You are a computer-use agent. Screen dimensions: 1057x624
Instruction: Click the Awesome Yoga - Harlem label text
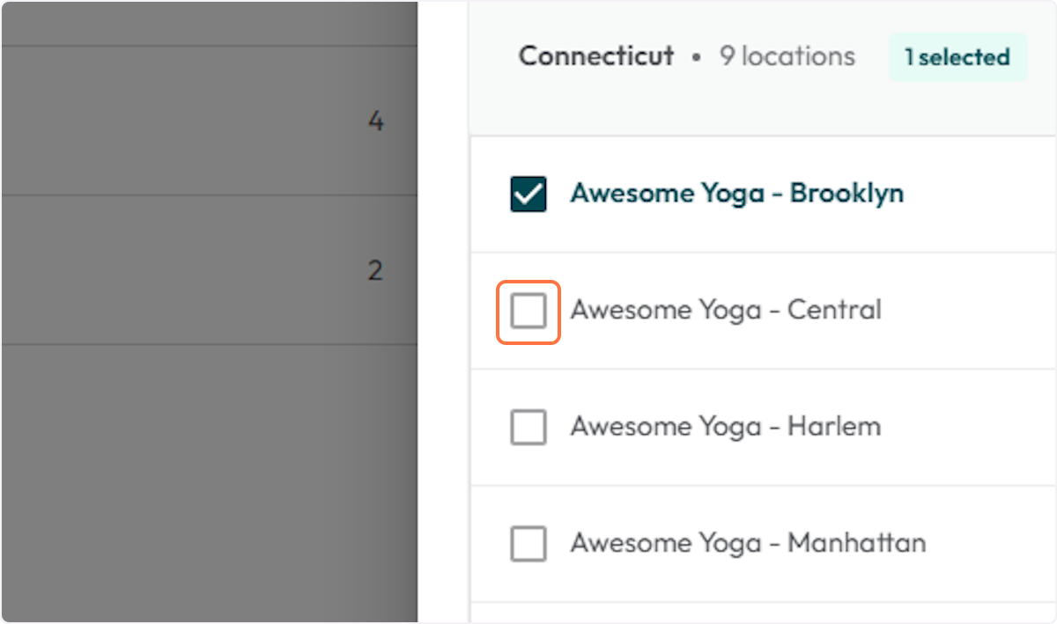pyautogui.click(x=726, y=427)
